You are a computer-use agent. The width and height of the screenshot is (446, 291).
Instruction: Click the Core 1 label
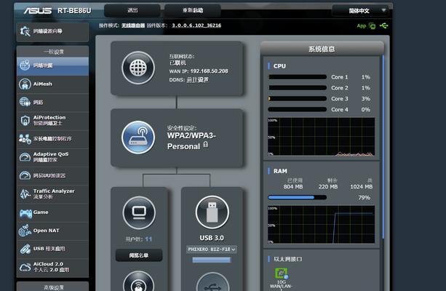[339, 77]
